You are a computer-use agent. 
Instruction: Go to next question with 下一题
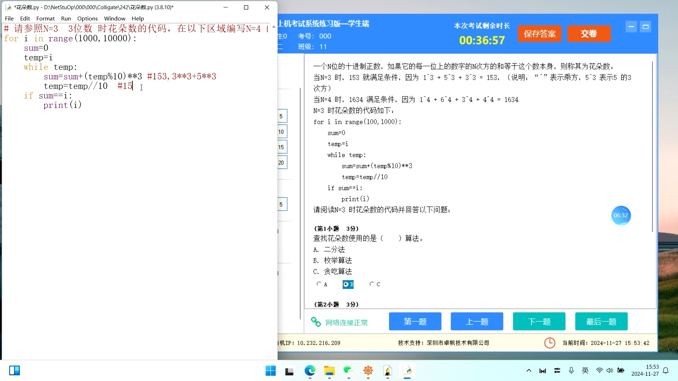click(539, 321)
